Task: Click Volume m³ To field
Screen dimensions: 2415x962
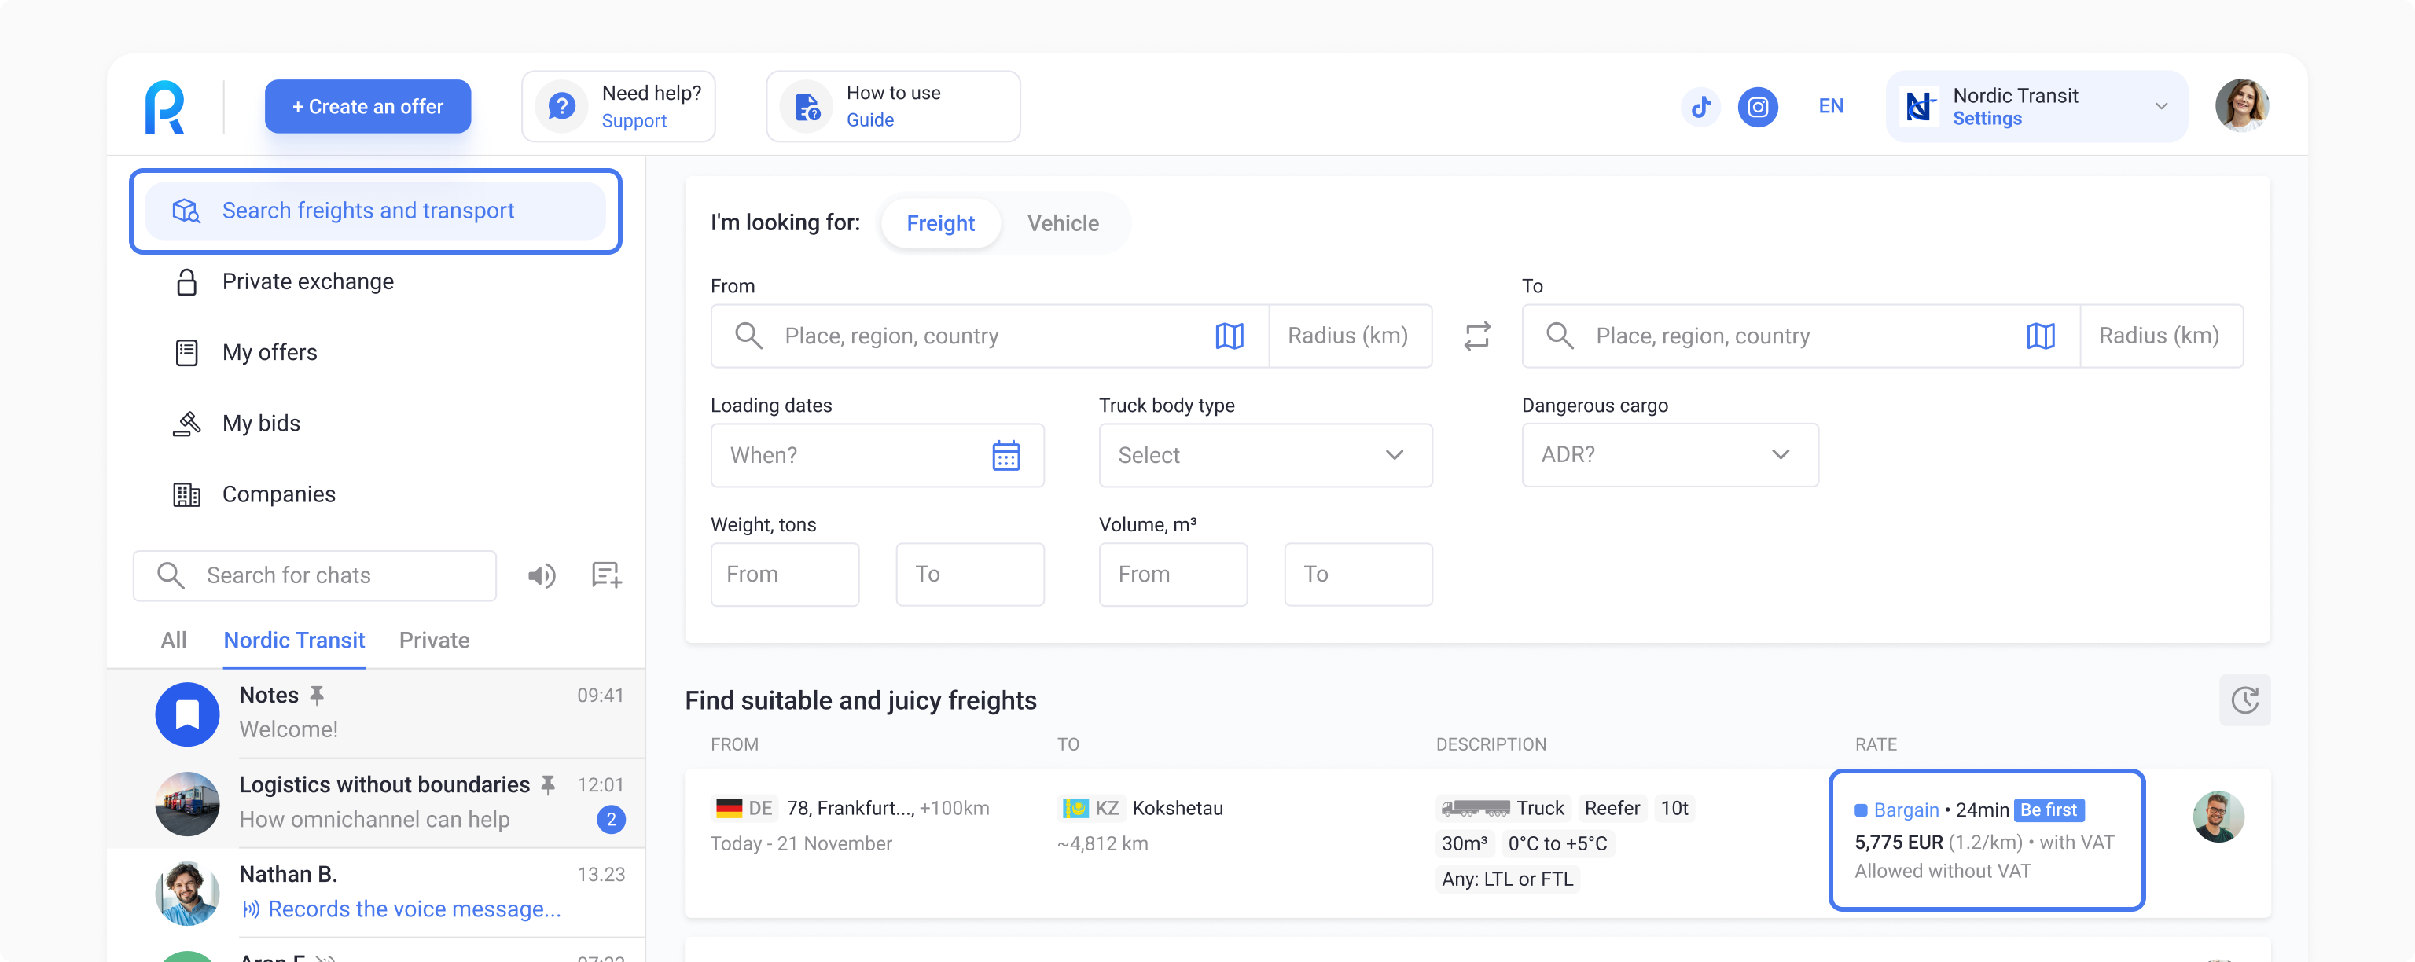Action: click(x=1358, y=575)
